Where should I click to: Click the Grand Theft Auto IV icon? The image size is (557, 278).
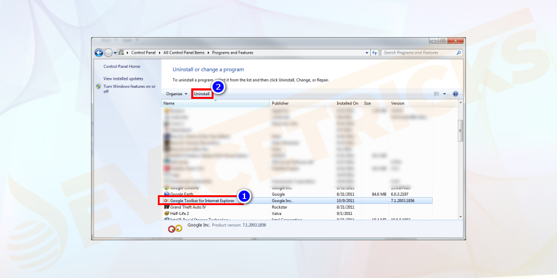coord(166,207)
